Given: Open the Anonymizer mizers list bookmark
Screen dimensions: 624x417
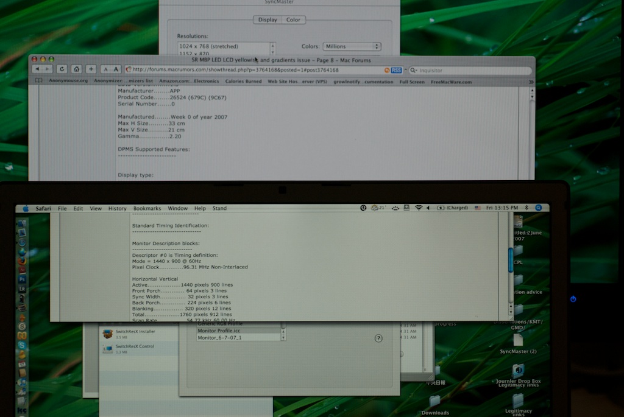Looking at the screenshot, I should 123,81.
